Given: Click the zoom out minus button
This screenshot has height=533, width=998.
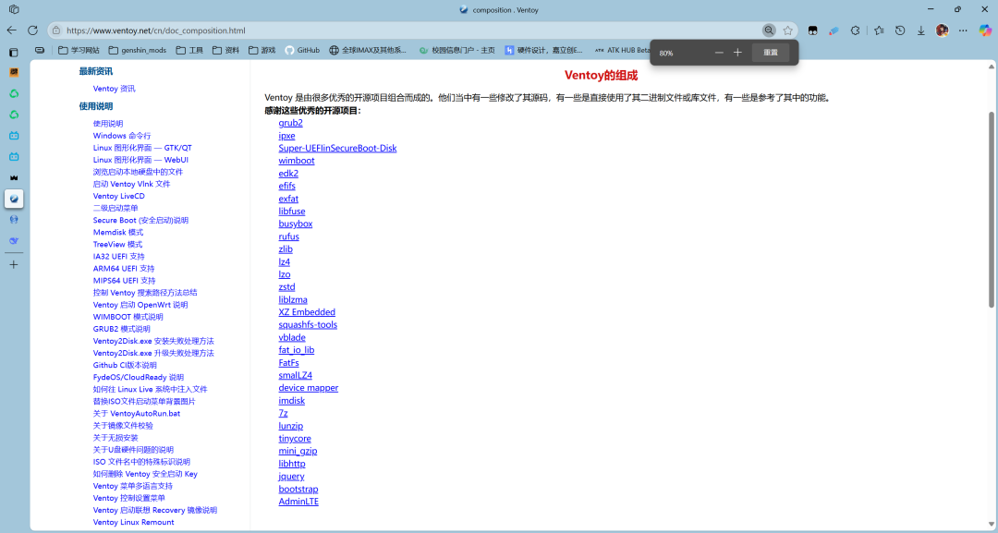Looking at the screenshot, I should (x=719, y=53).
